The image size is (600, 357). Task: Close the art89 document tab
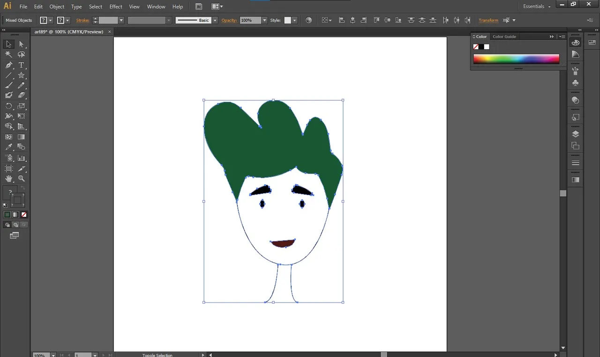(x=110, y=32)
